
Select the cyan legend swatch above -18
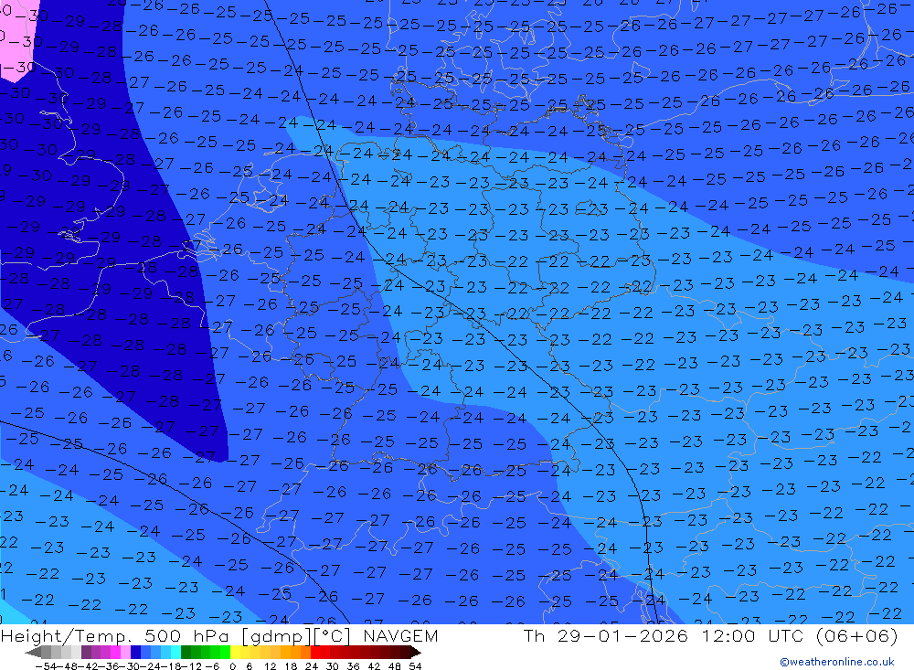[x=175, y=652]
